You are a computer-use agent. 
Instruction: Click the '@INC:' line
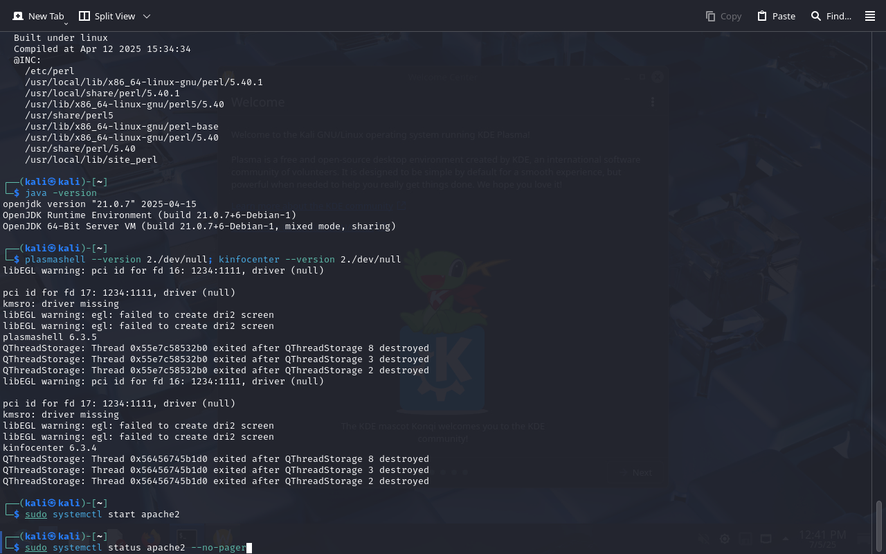28,60
